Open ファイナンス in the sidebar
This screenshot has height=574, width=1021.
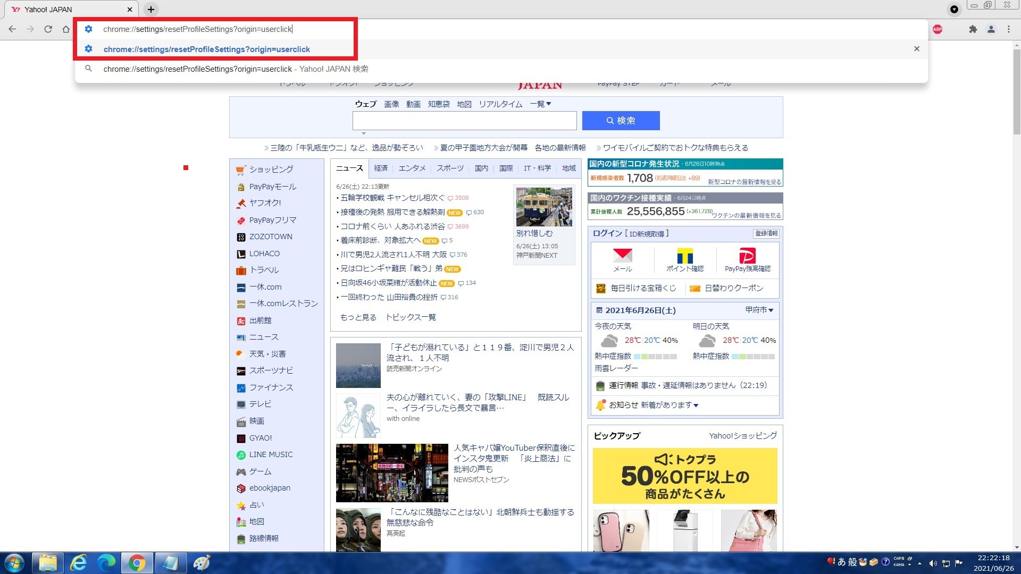tap(265, 387)
